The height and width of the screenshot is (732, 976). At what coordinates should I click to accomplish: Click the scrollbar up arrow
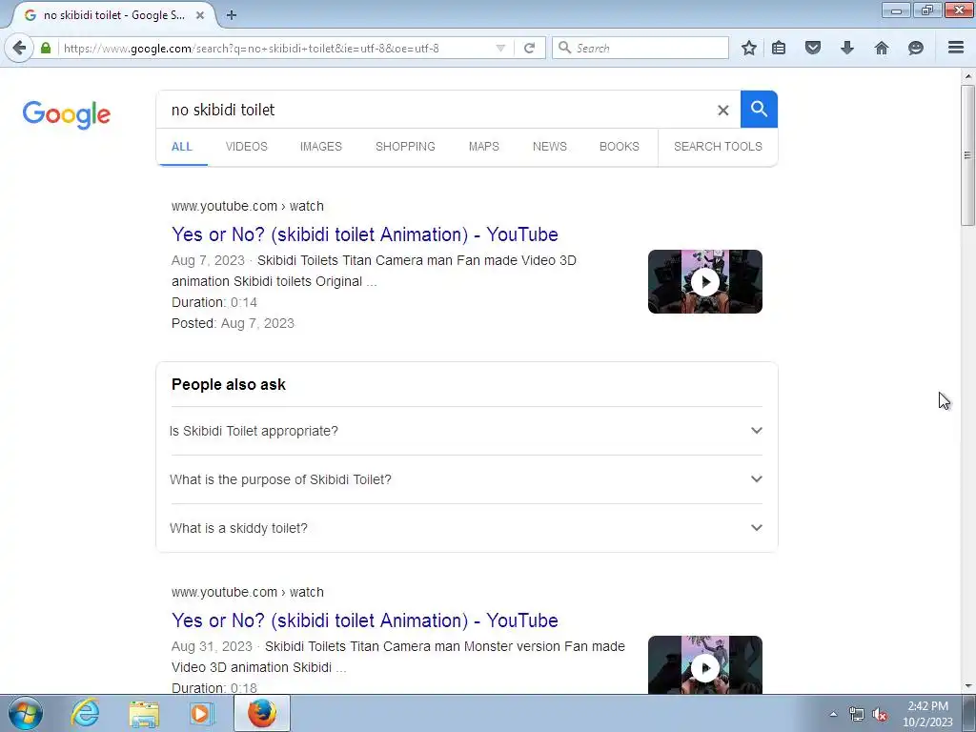967,76
